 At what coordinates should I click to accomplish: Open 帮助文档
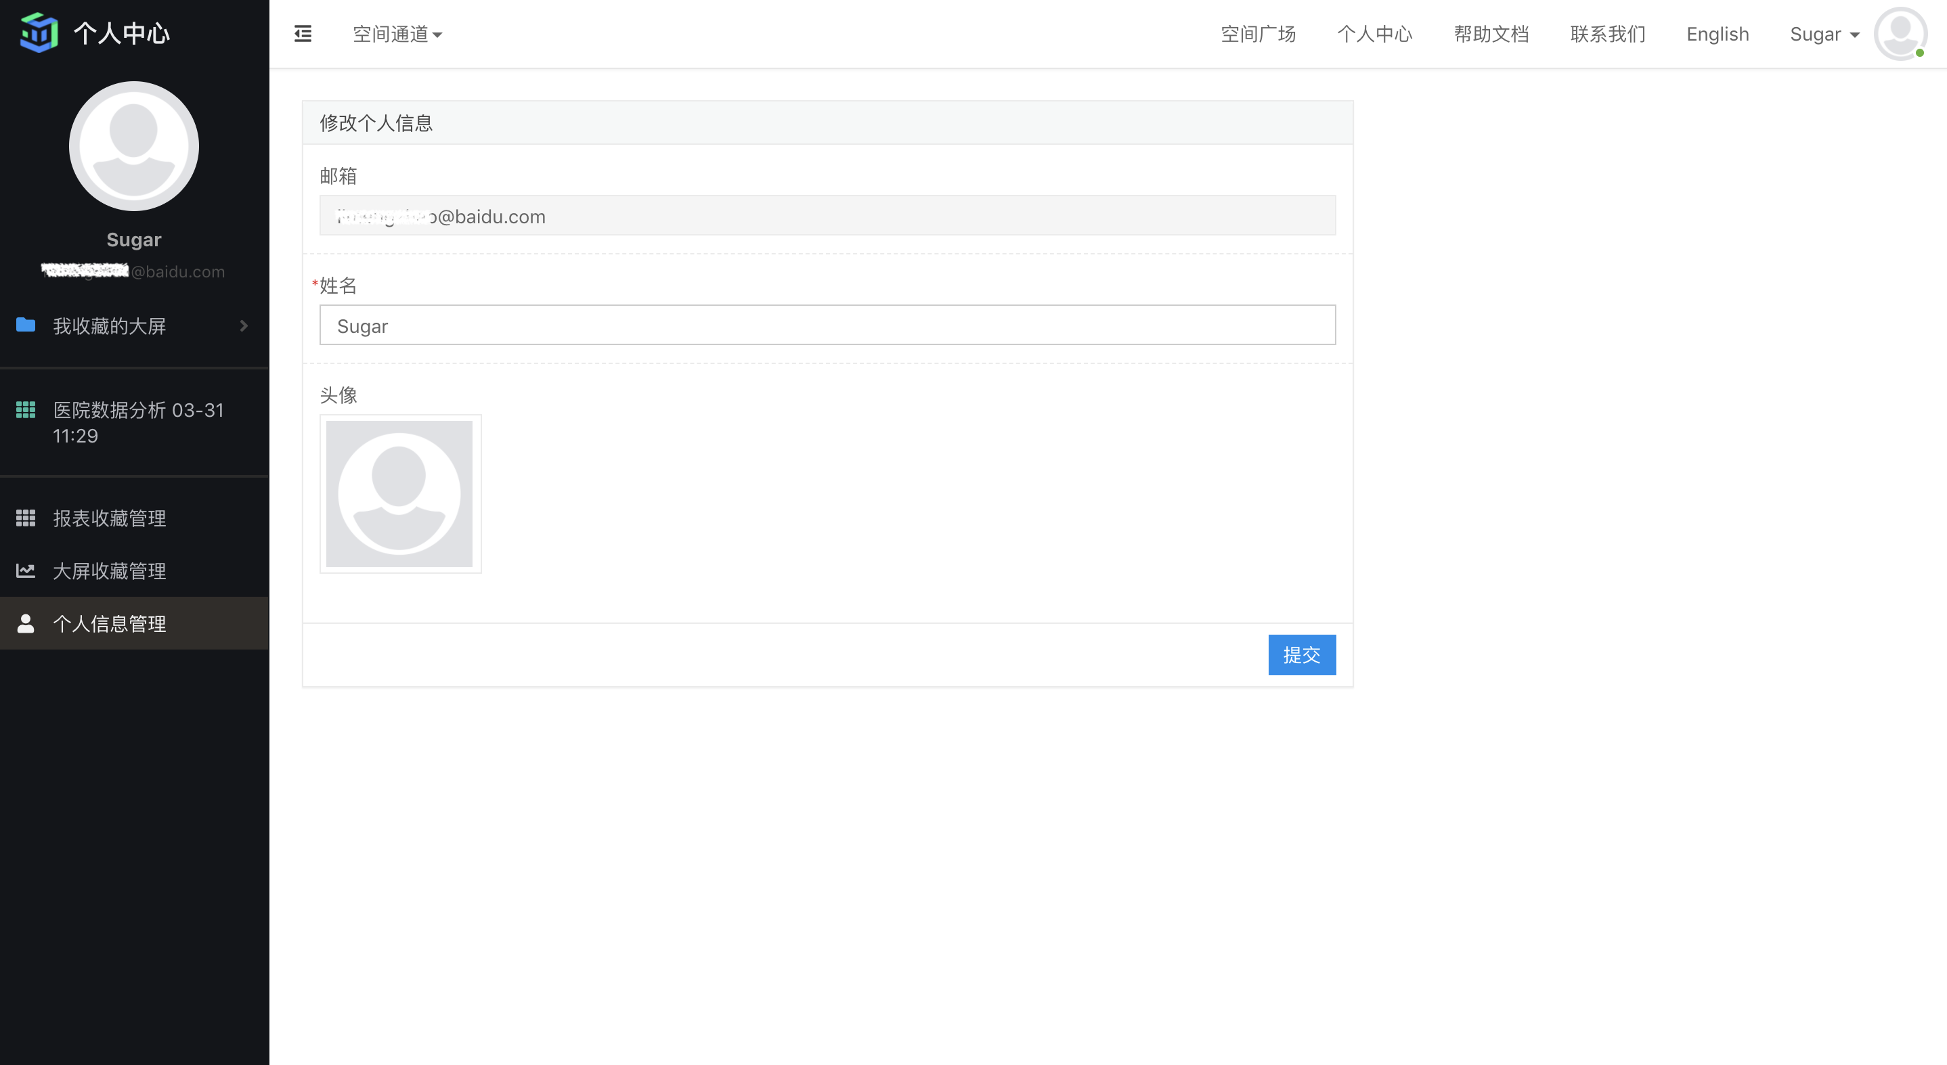coord(1491,34)
